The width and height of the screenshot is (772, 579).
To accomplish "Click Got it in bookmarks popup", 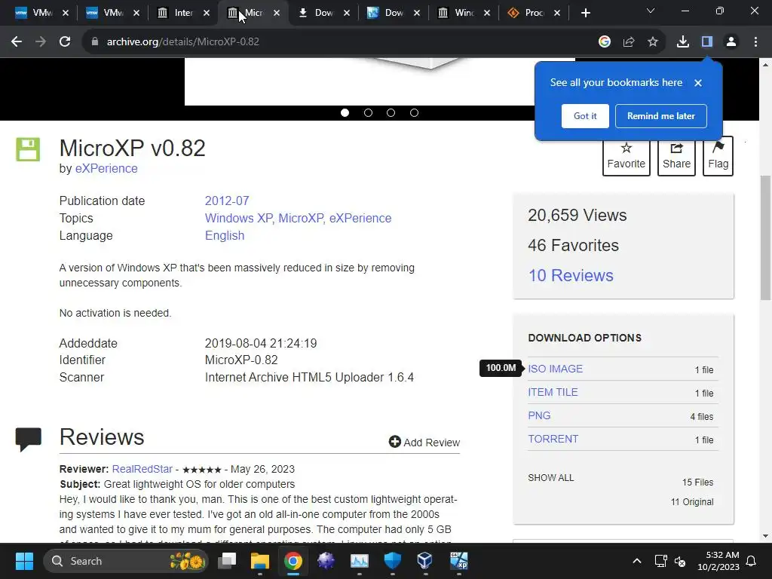I will (585, 116).
